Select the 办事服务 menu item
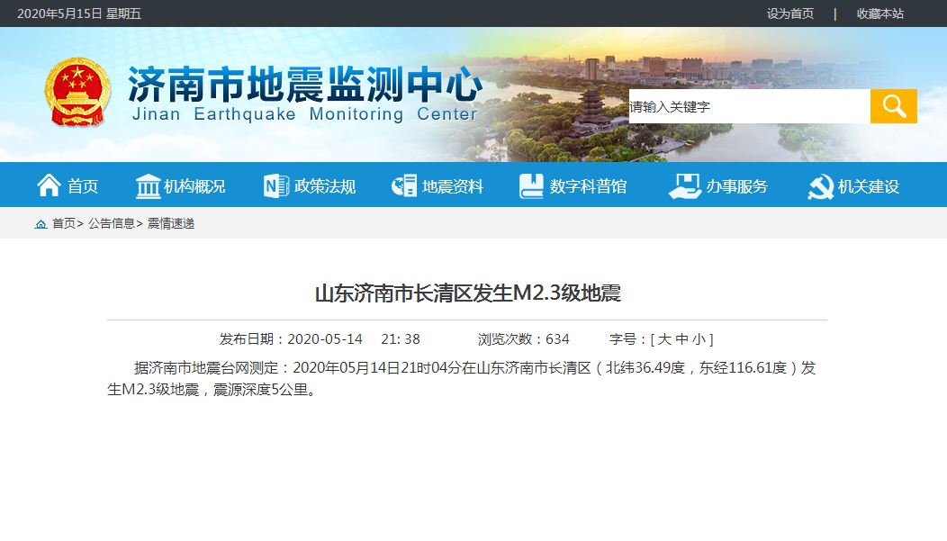The width and height of the screenshot is (947, 541). [x=736, y=186]
